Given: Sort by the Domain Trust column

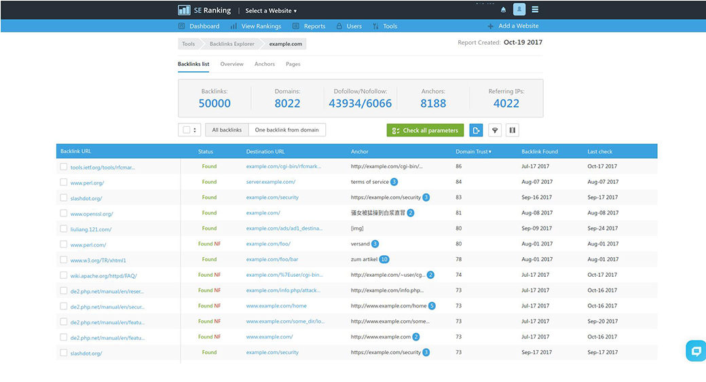Looking at the screenshot, I should tap(473, 151).
